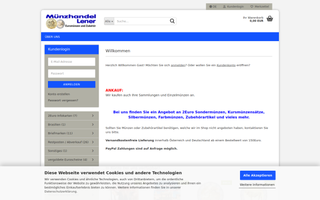Click the Versandkostenfreie Lieferung text
Viewport: 320px width, 200px height.
(130, 140)
